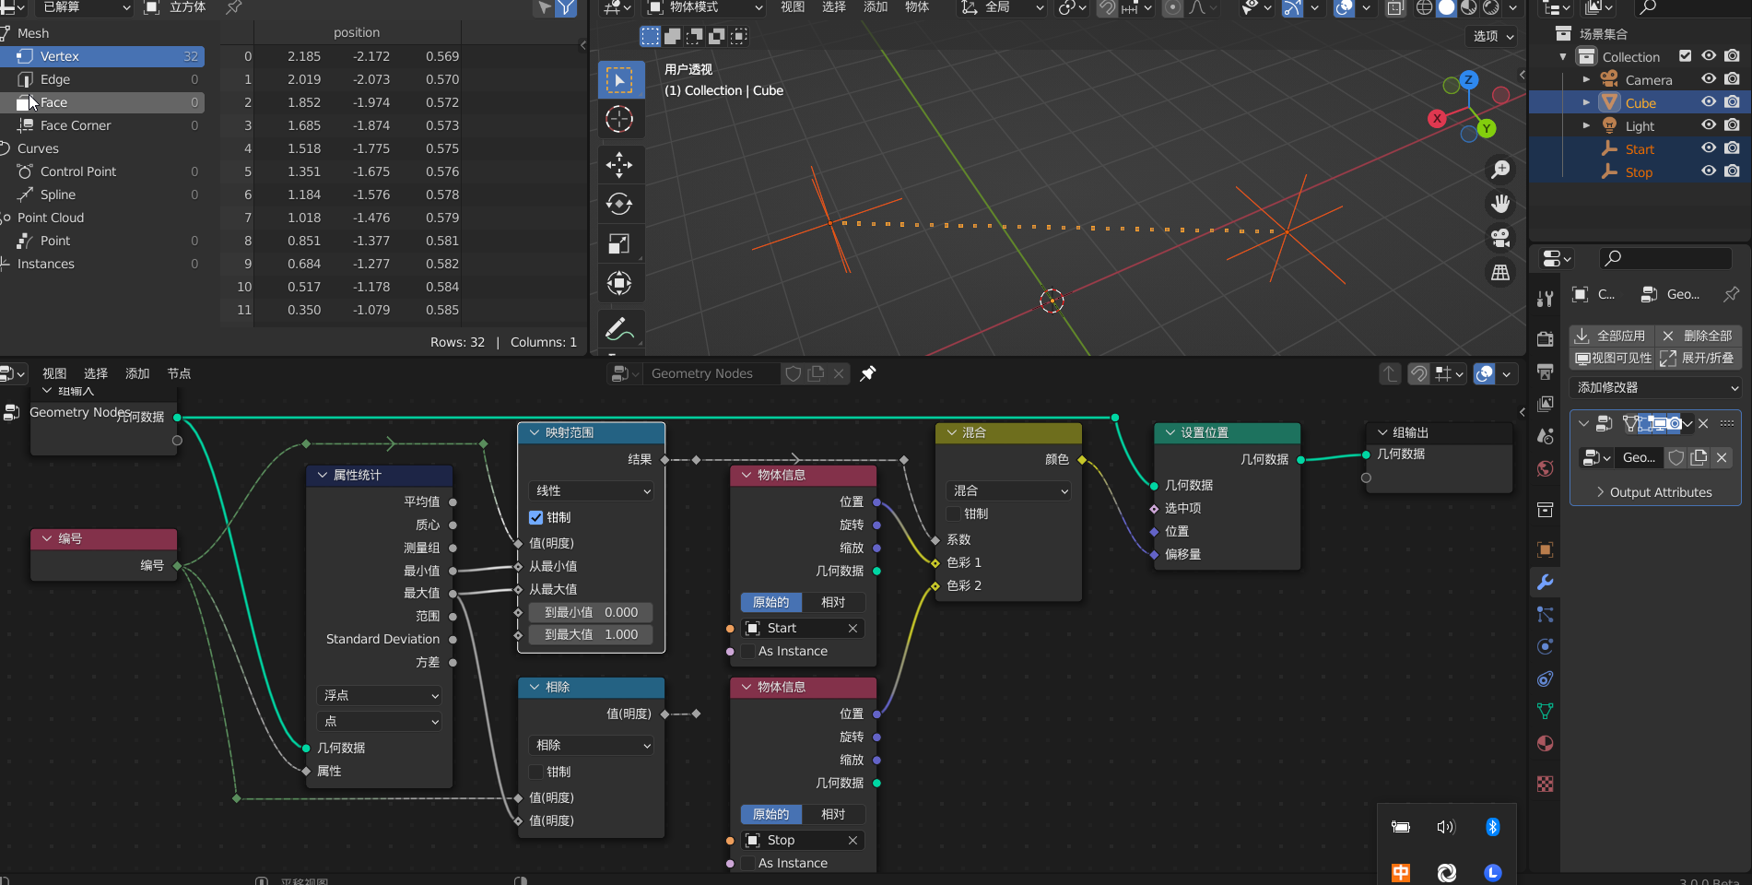Enable As Instance for the Start object
The image size is (1752, 885).
point(748,651)
